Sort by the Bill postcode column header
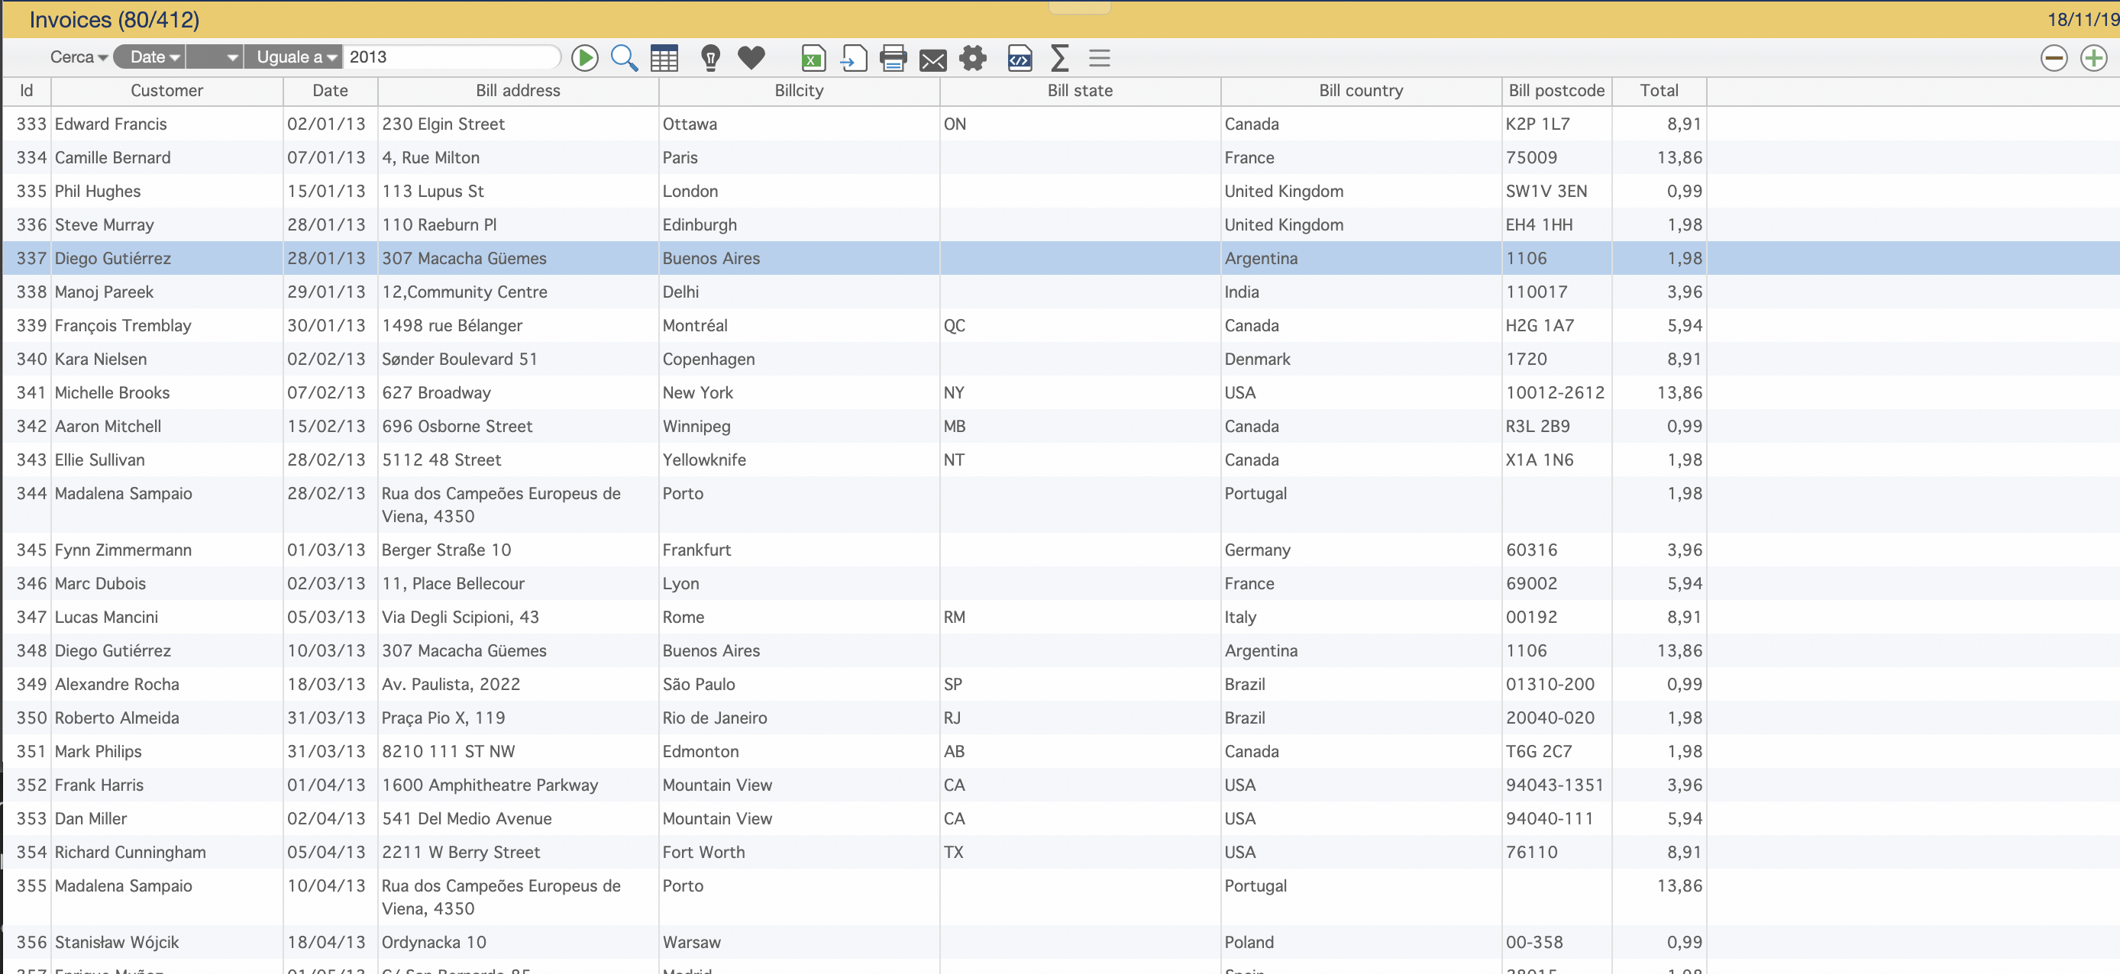 click(1556, 91)
